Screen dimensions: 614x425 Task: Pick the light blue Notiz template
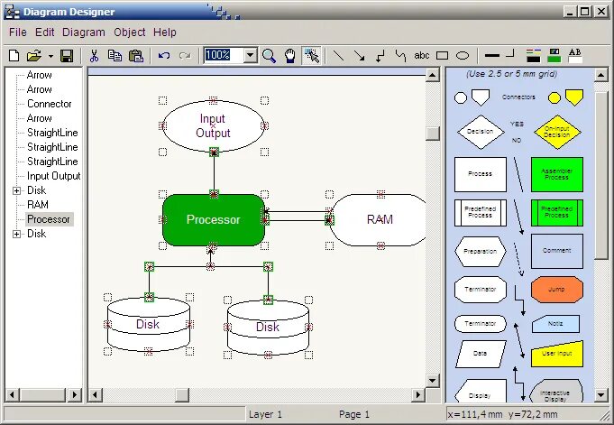pos(555,324)
